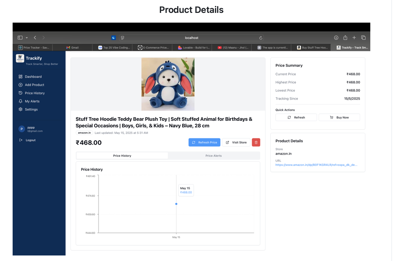Click the Refresh button in Quick Actions

pyautogui.click(x=296, y=117)
